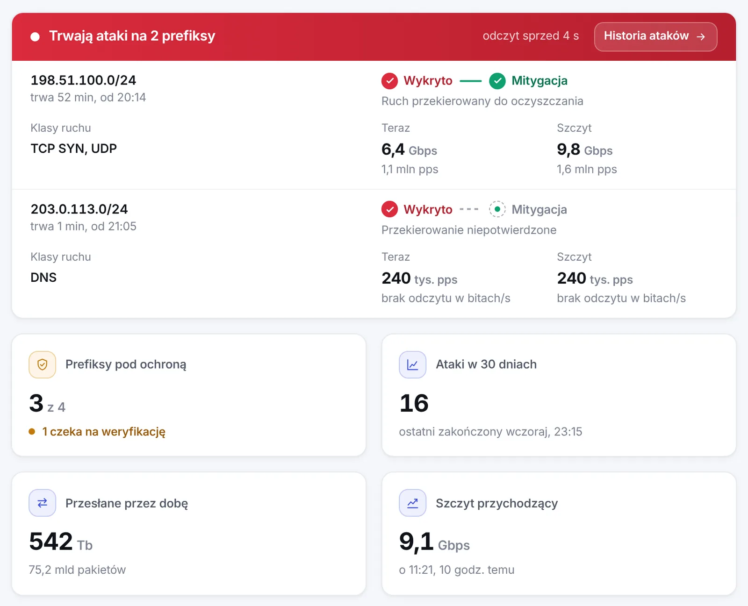Click current rate '6,4 Gbps'
Viewport: 748px width, 606px height.
click(x=409, y=150)
